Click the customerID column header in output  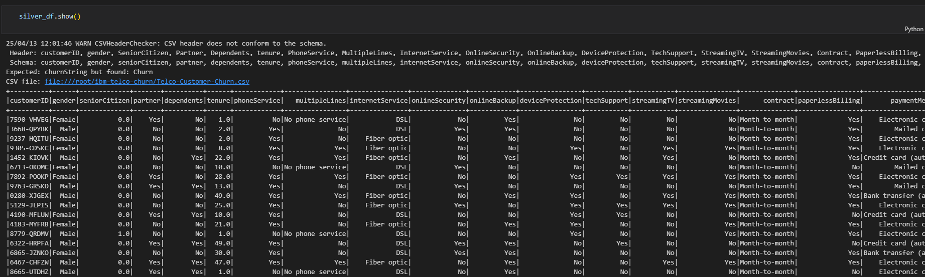30,101
